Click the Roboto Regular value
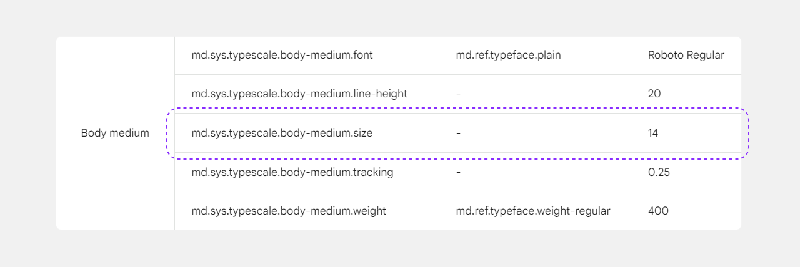Image resolution: width=800 pixels, height=267 pixels. coord(686,55)
